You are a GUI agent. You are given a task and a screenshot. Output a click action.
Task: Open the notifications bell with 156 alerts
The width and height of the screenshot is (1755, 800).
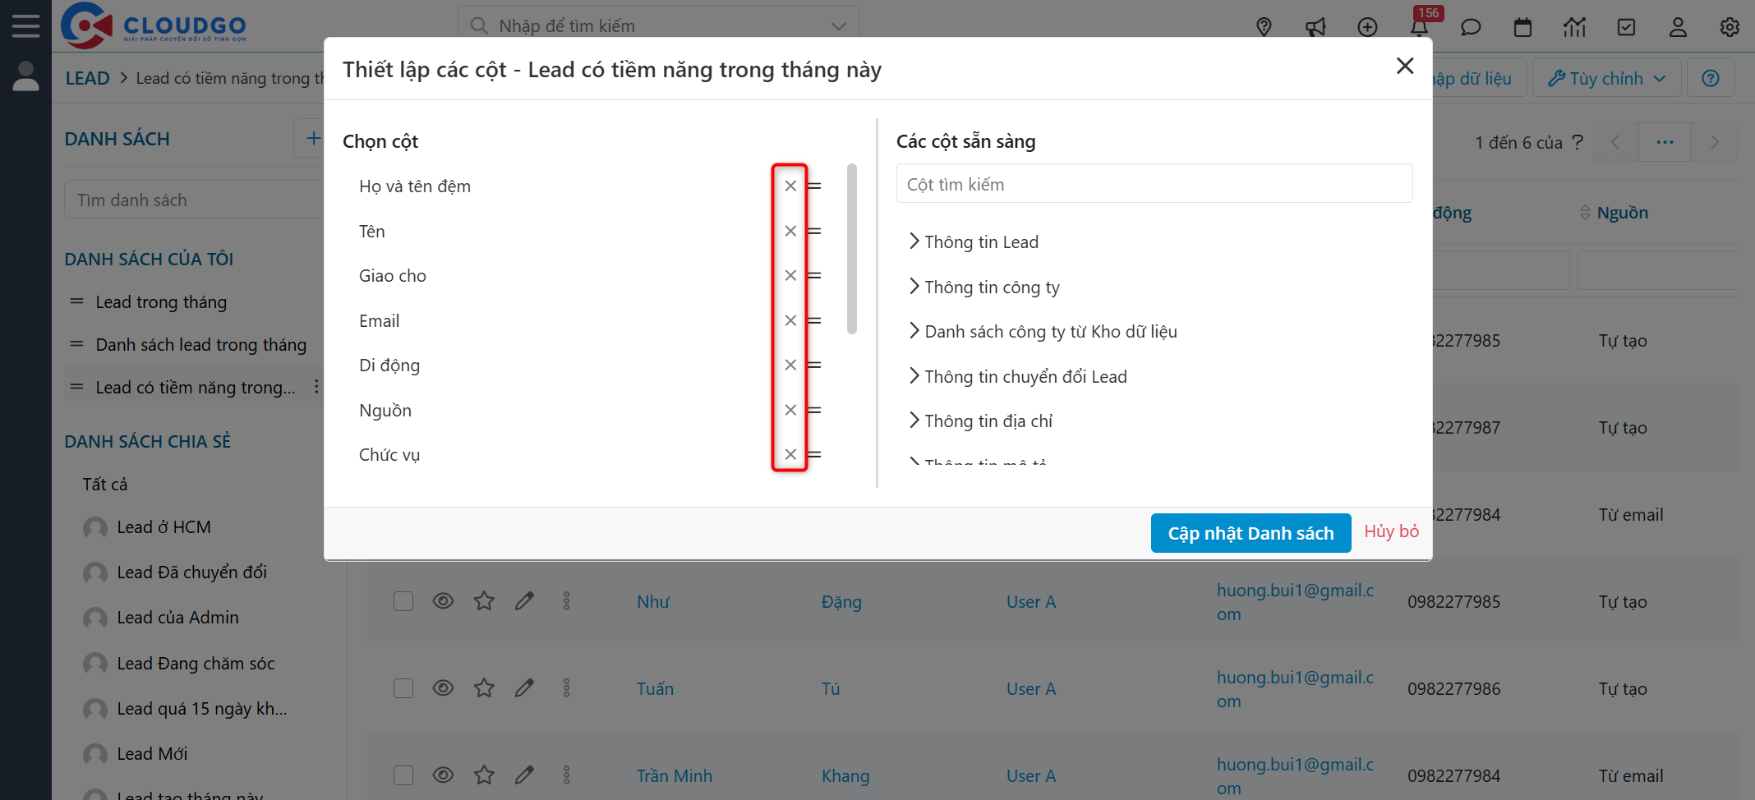(1419, 27)
